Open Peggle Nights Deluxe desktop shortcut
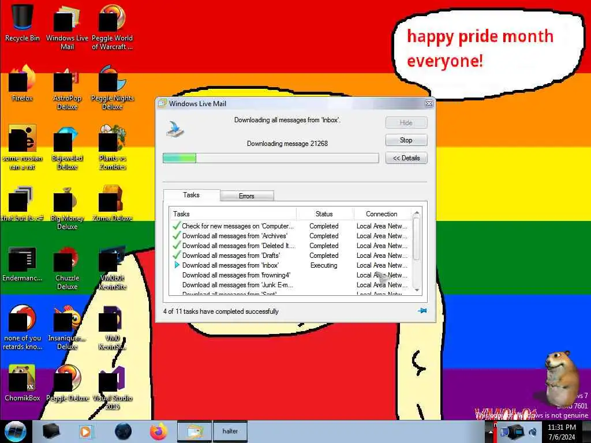This screenshot has height=443, width=591. click(113, 88)
